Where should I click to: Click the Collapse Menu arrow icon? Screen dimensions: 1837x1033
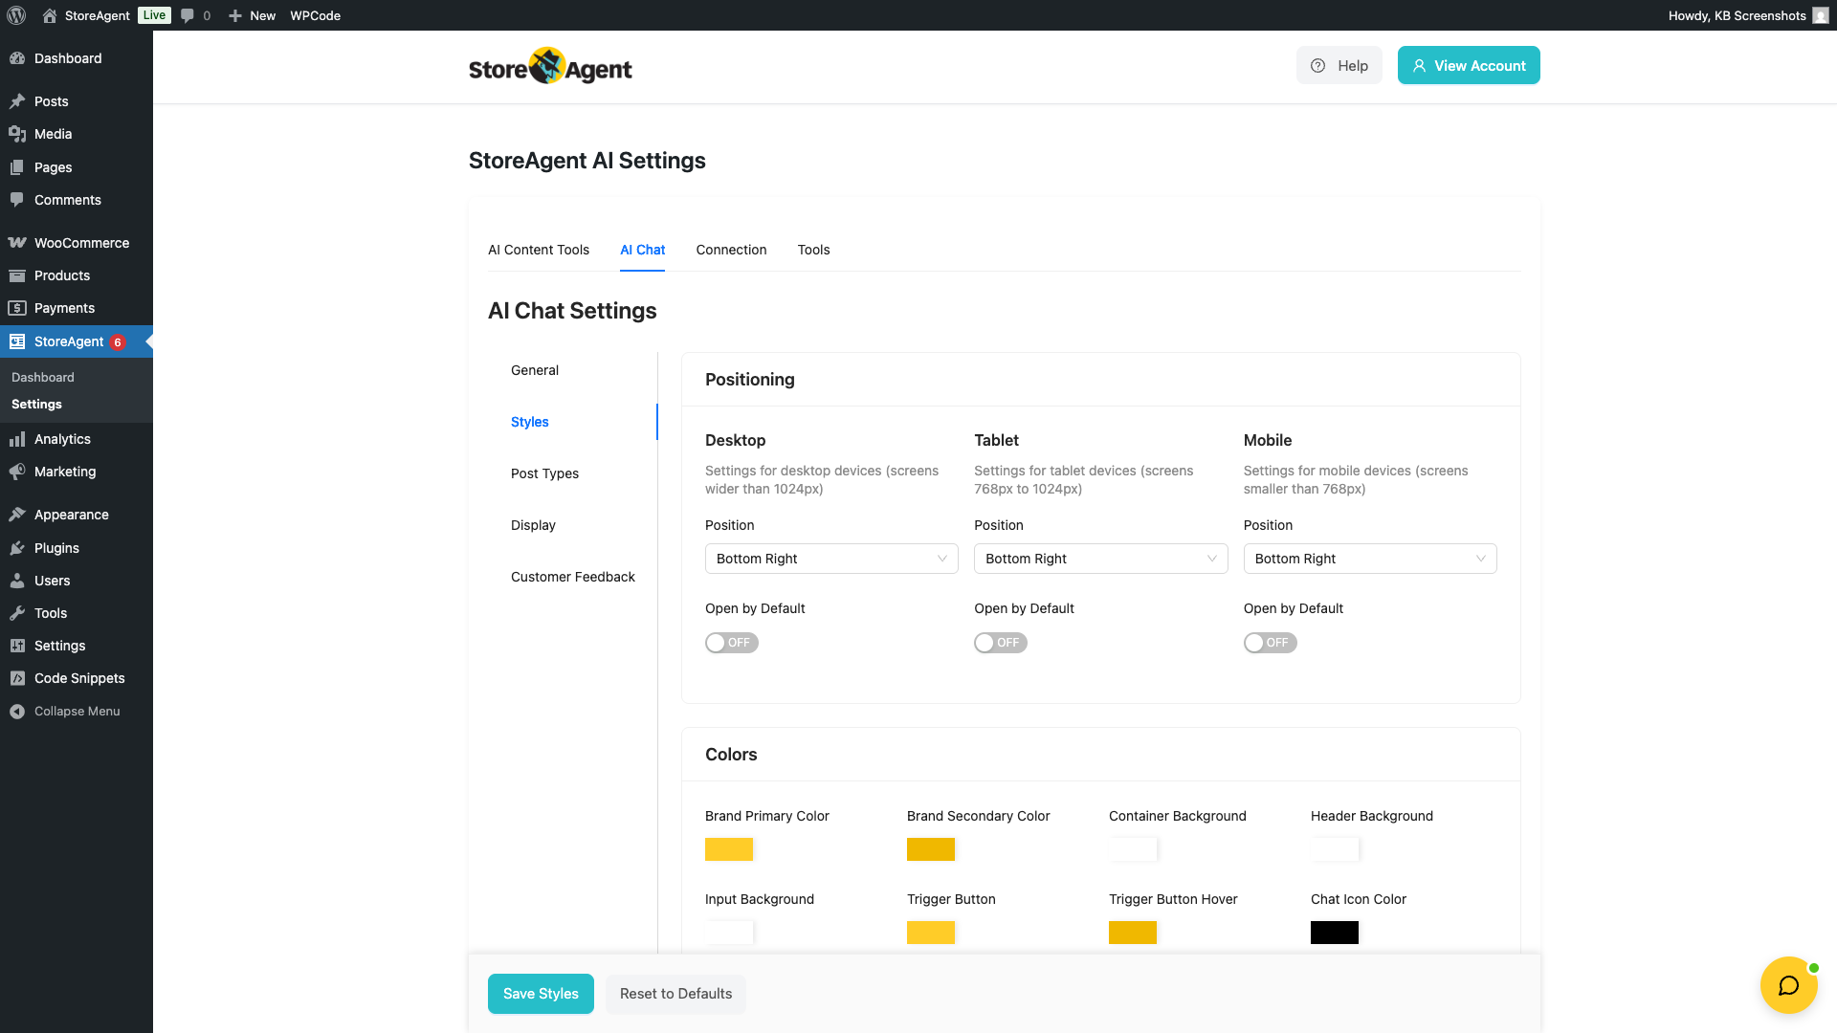click(x=17, y=712)
